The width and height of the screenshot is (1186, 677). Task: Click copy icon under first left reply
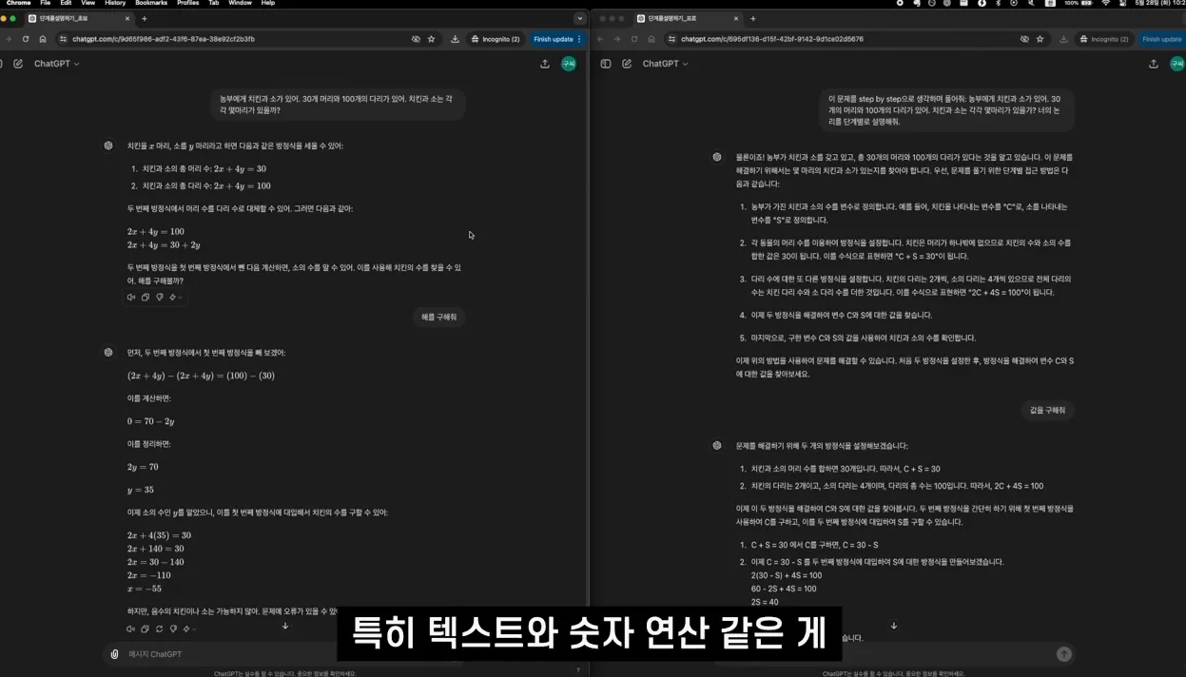146,298
